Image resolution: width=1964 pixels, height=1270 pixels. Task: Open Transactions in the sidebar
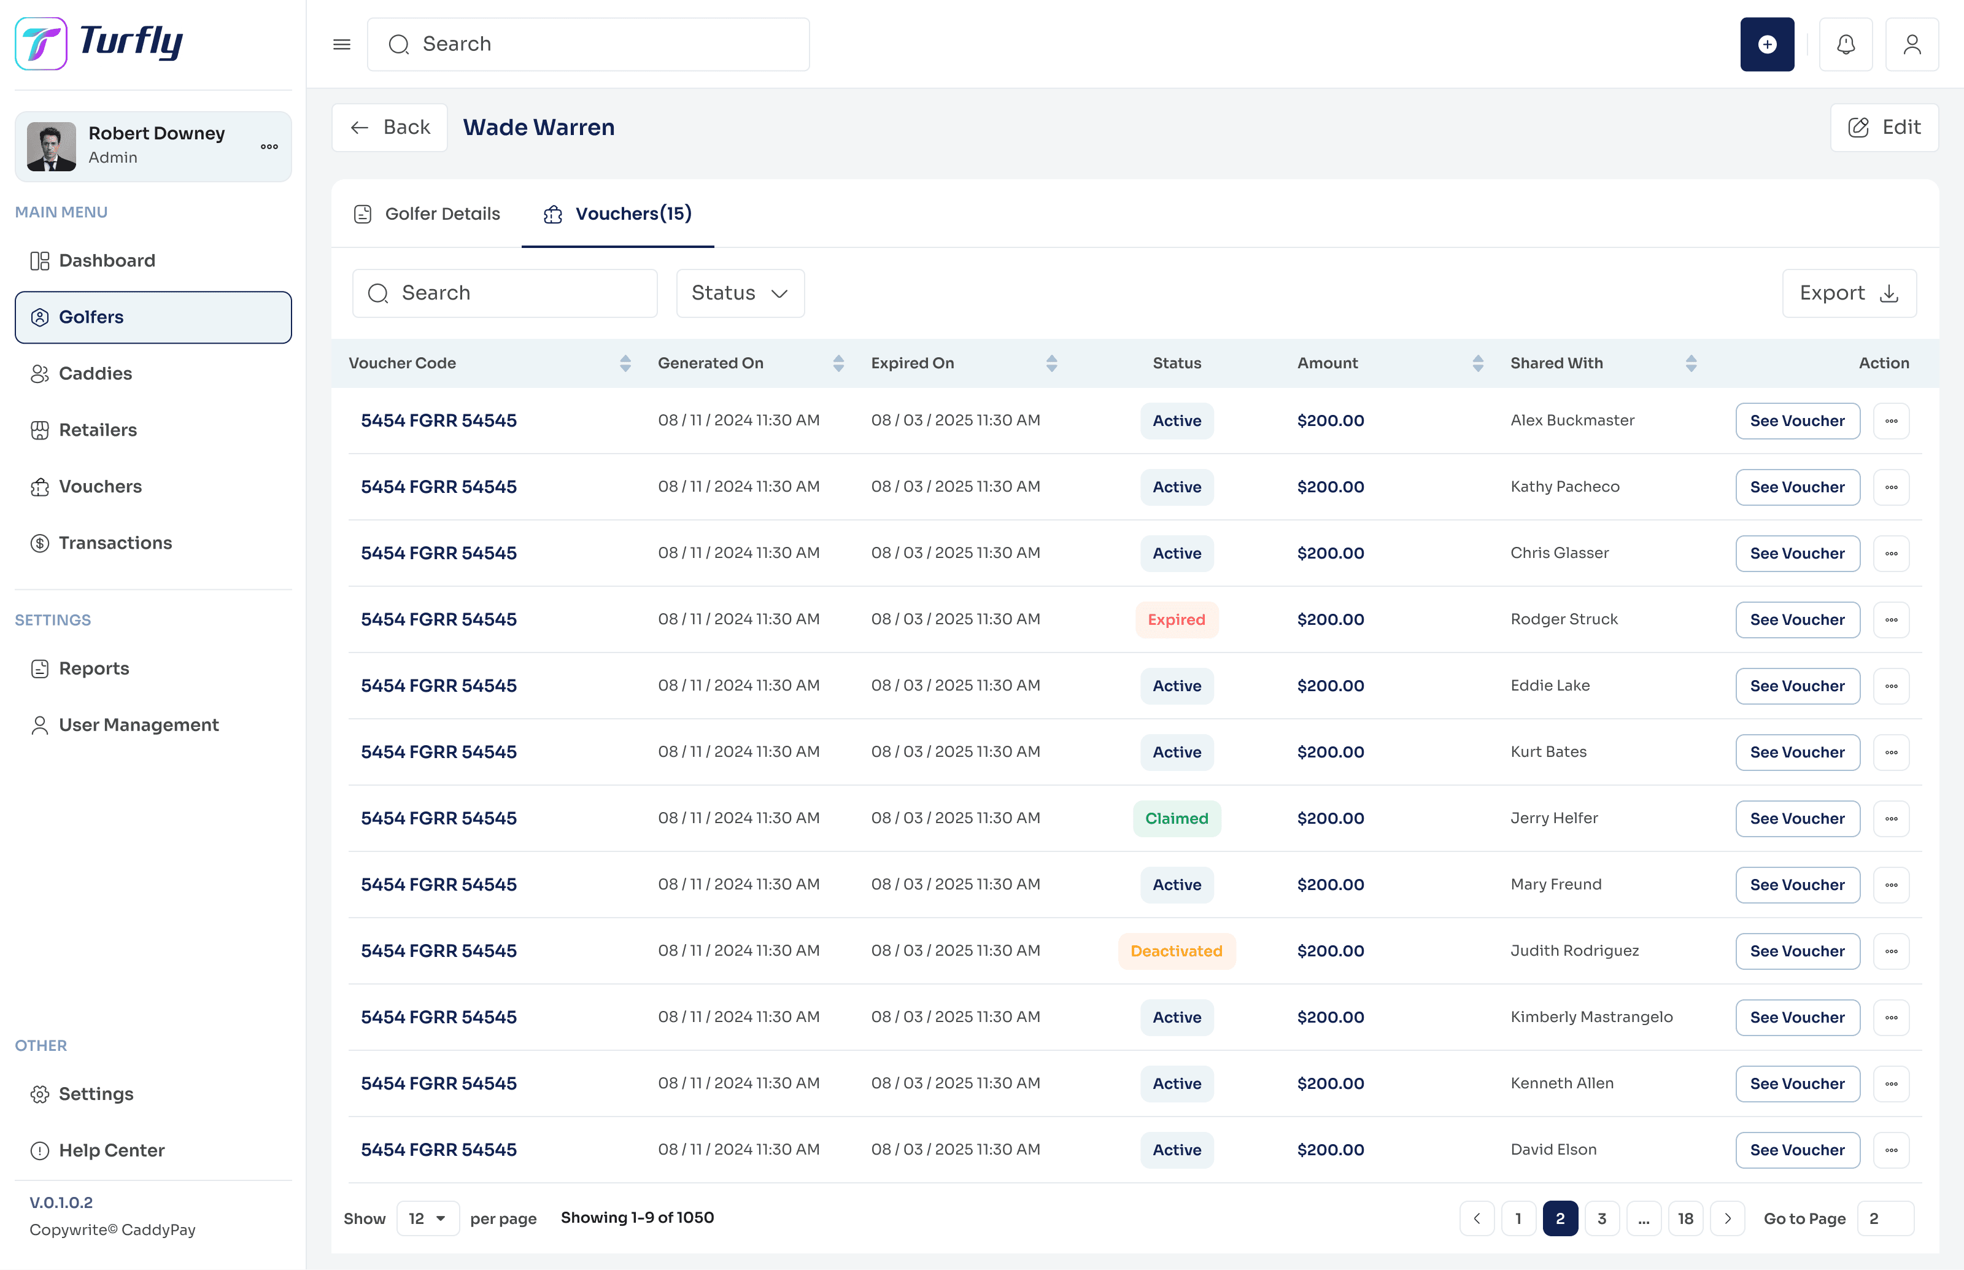pos(115,543)
